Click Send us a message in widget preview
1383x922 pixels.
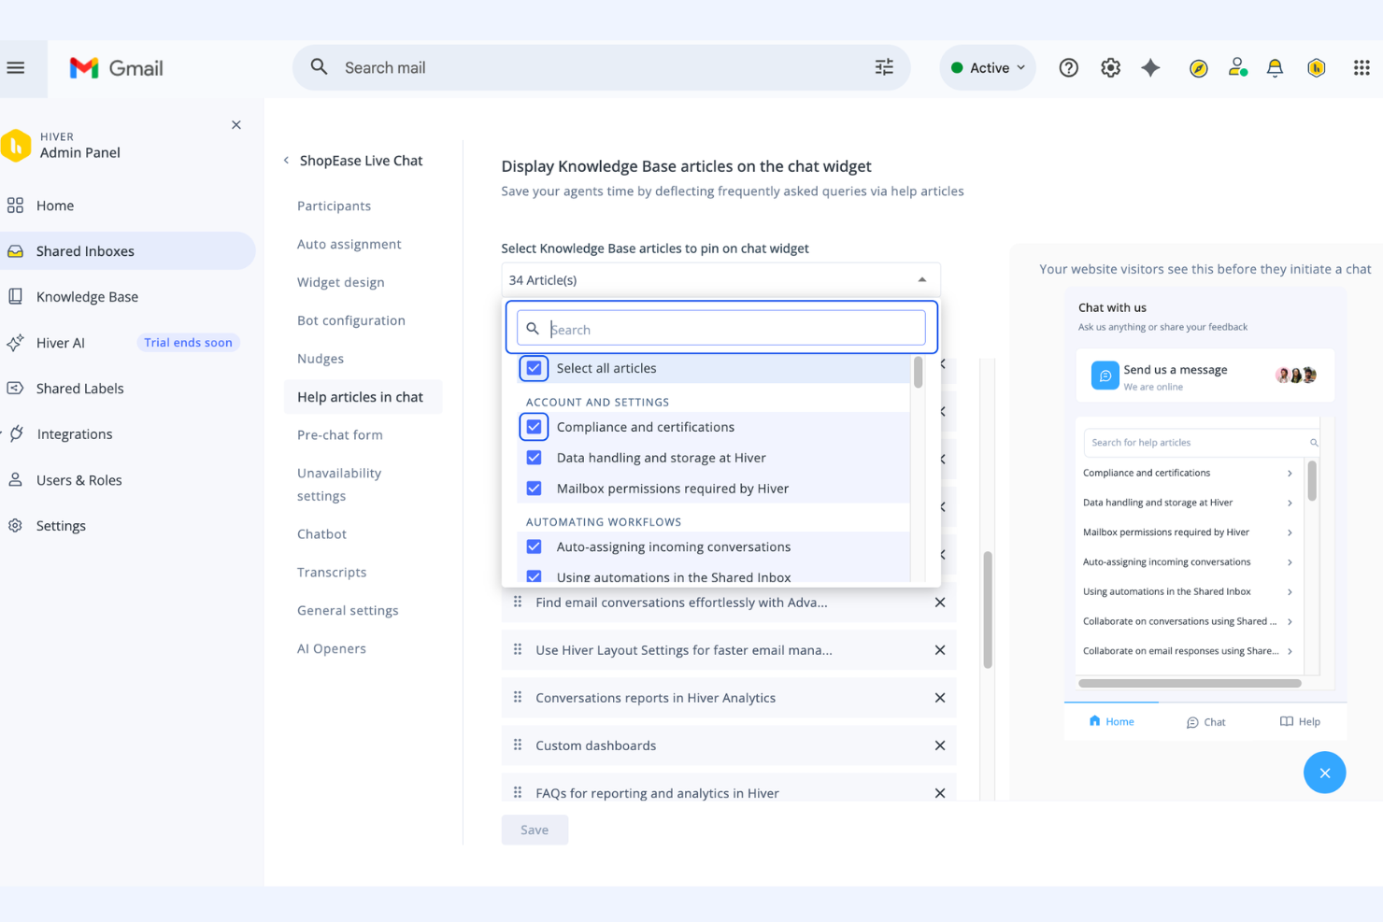tap(1205, 376)
